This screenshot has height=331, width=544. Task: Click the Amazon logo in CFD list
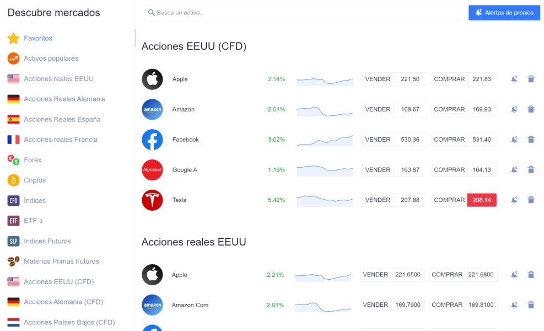pyautogui.click(x=152, y=109)
